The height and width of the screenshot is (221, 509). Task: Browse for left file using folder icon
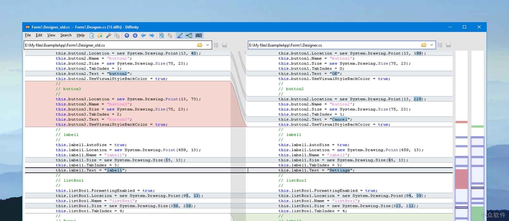[x=200, y=45]
